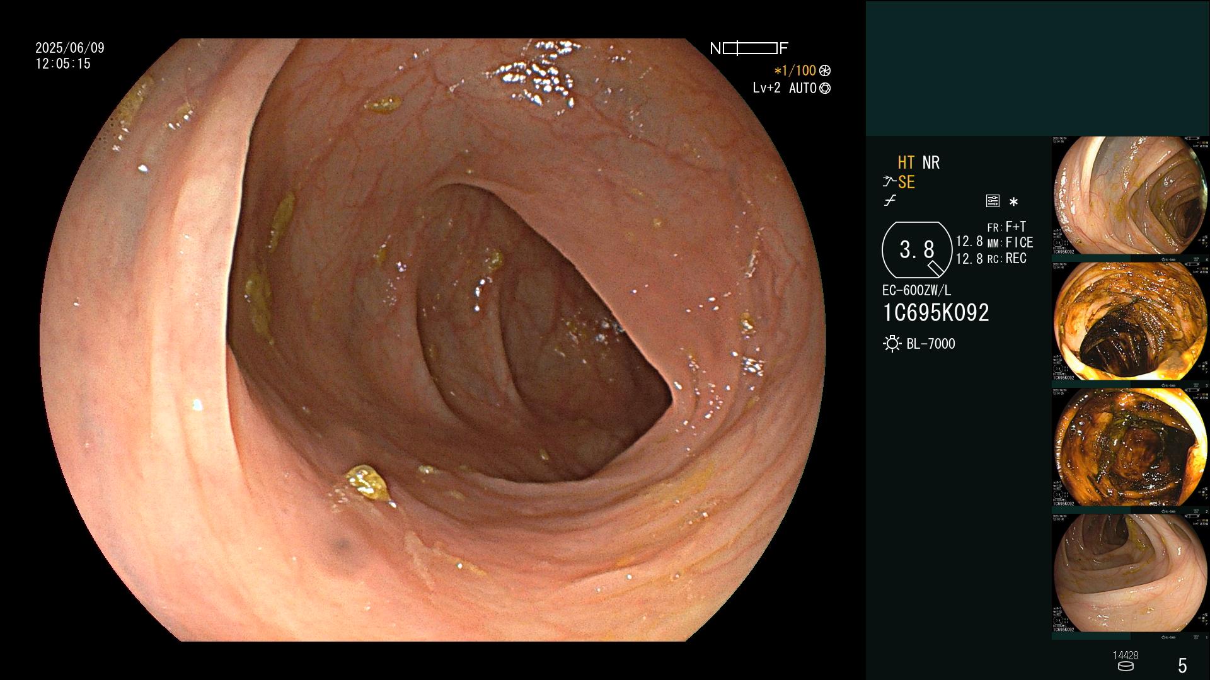Image resolution: width=1210 pixels, height=680 pixels.
Task: Click the serial number 1C695K092
Action: [936, 313]
